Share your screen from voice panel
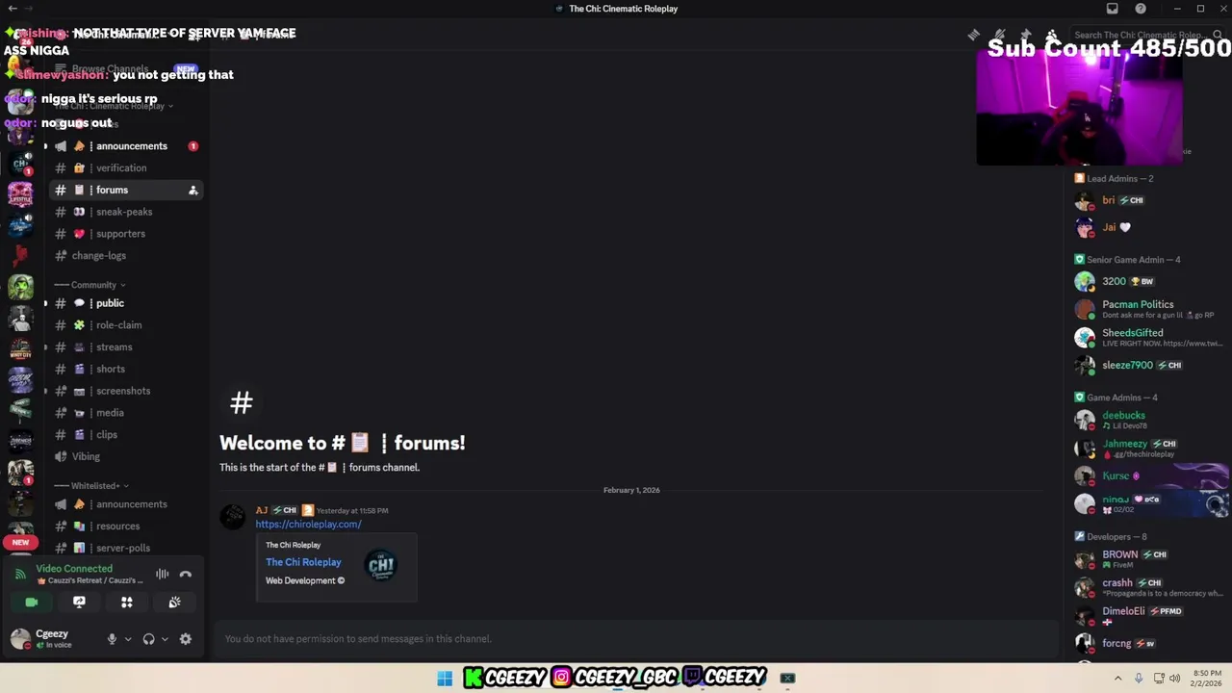Screen dimensions: 1232x693 (79, 603)
